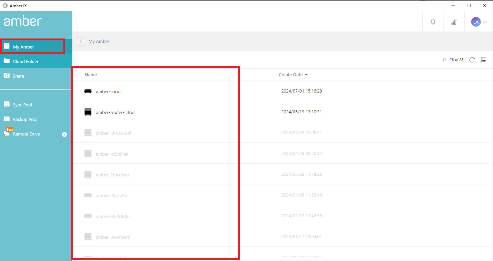The height and width of the screenshot is (261, 493).
Task: Open Cloud Folder in sidebar
Action: (36, 61)
